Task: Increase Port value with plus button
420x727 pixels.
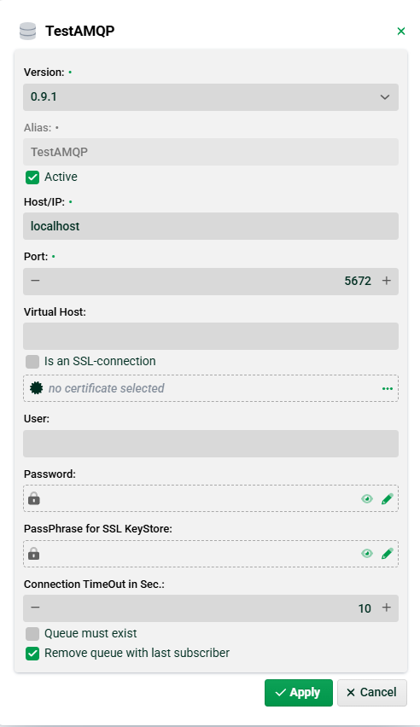Action: (x=387, y=281)
